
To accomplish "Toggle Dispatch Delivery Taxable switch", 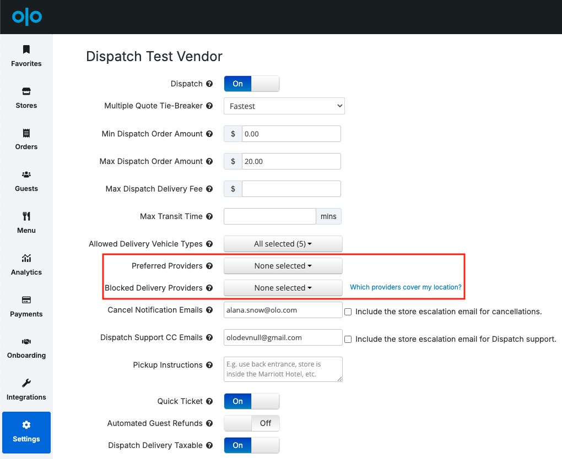I will [252, 445].
